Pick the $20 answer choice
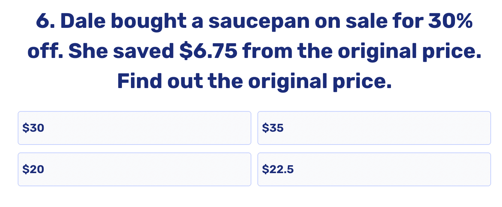Image resolution: width=502 pixels, height=207 pixels. pos(134,169)
